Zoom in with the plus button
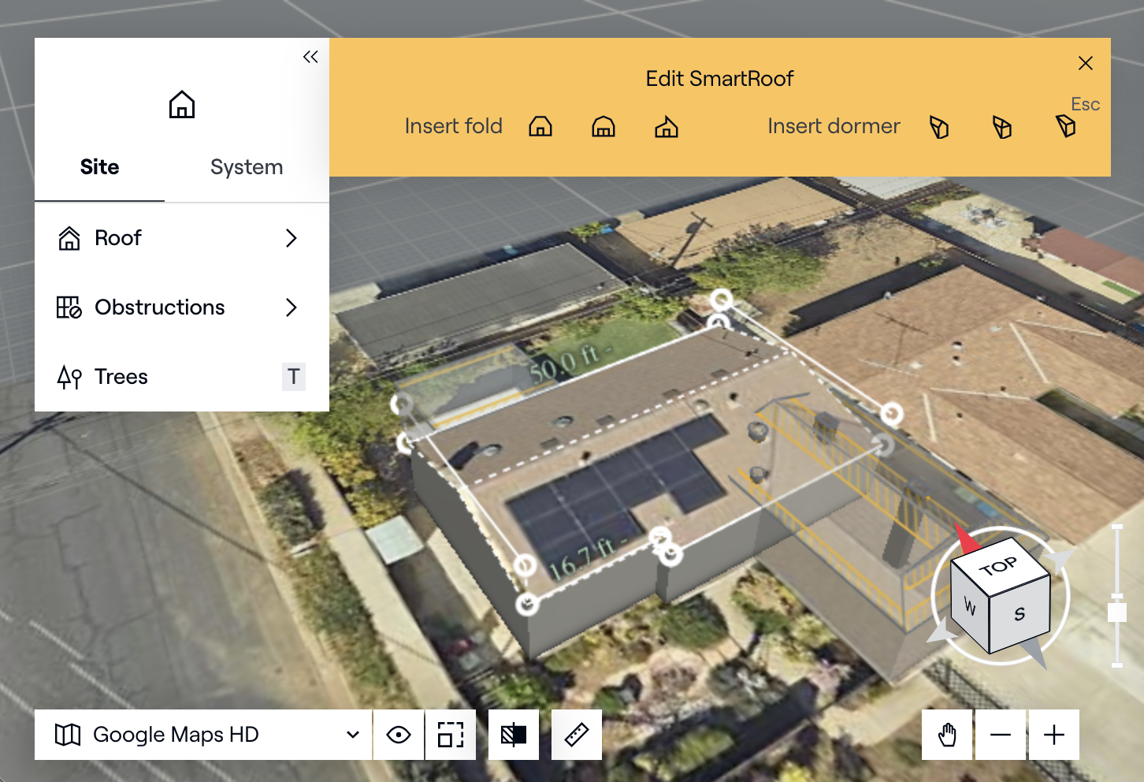This screenshot has height=782, width=1144. (1054, 734)
